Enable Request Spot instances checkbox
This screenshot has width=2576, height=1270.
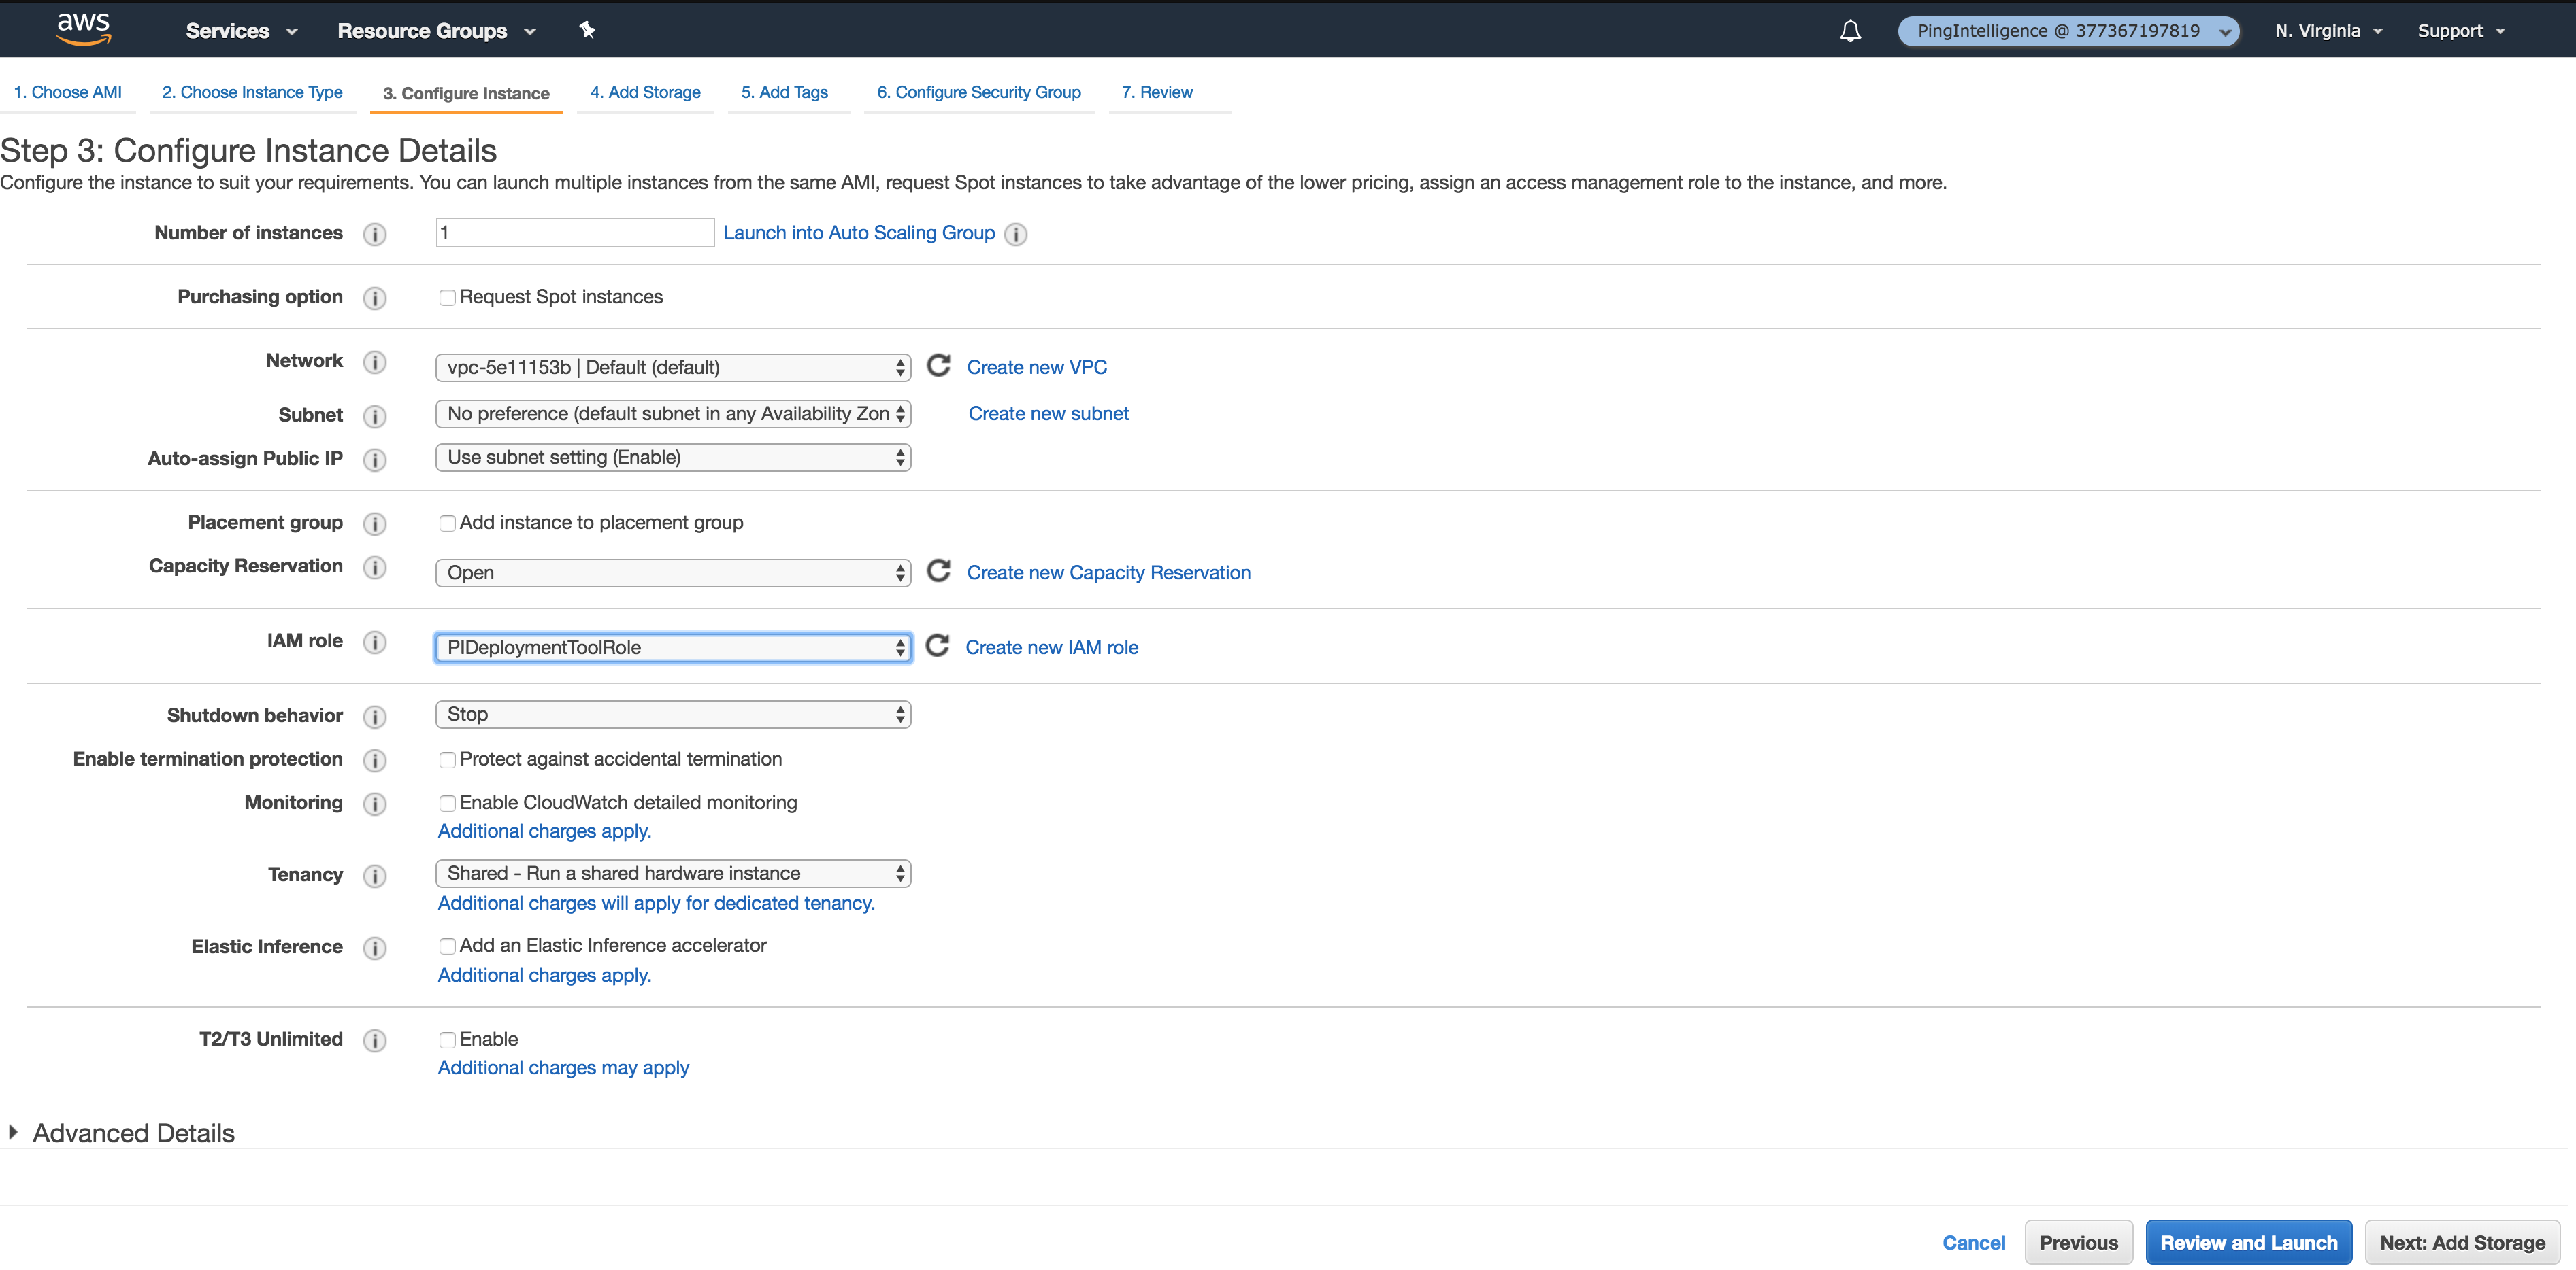tap(447, 298)
